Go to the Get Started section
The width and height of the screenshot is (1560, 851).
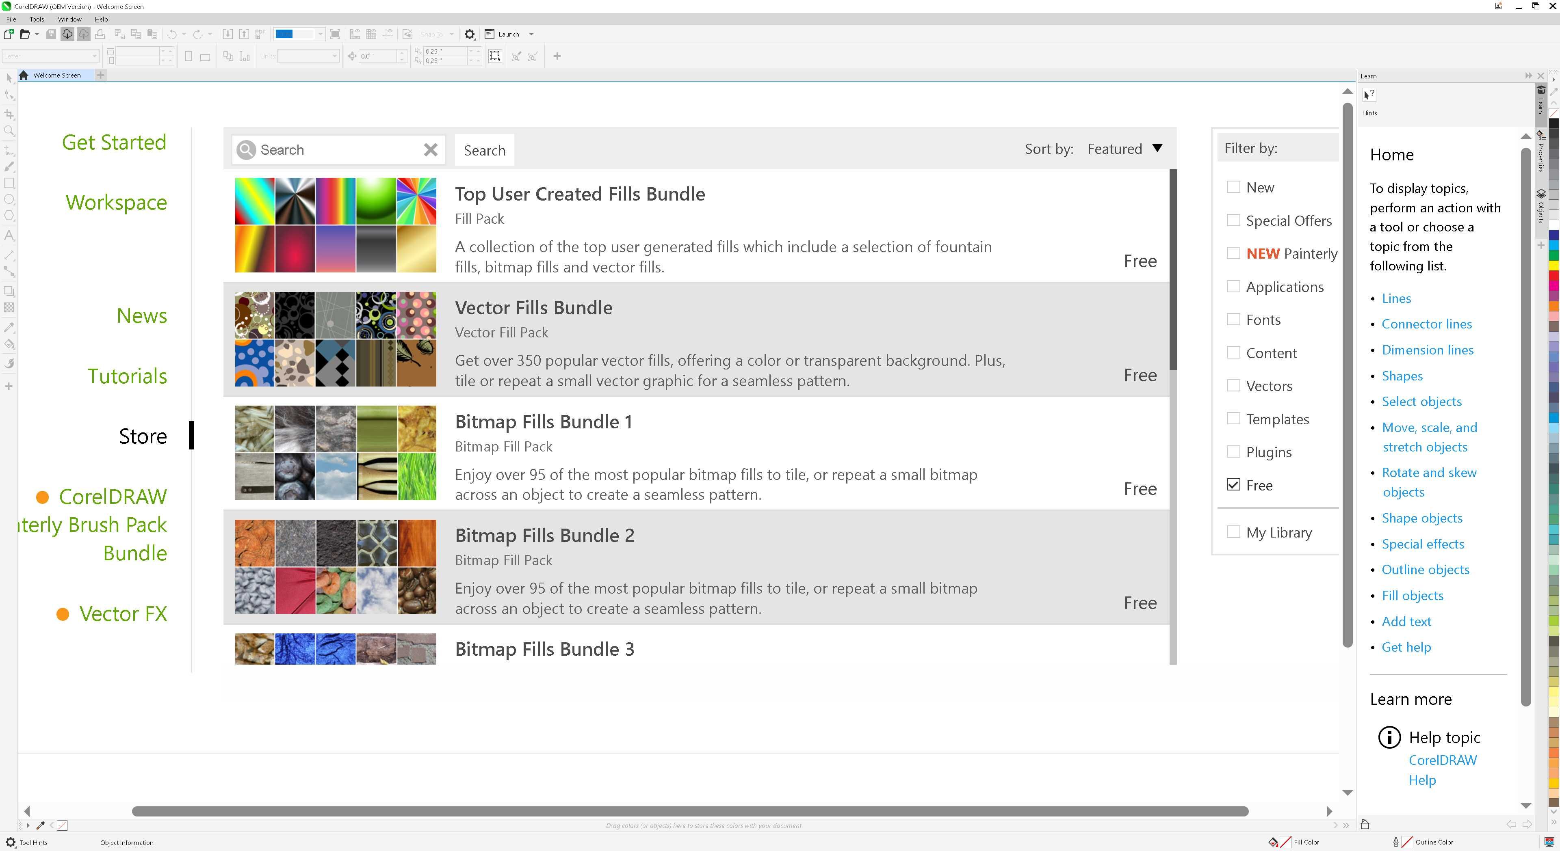tap(114, 142)
